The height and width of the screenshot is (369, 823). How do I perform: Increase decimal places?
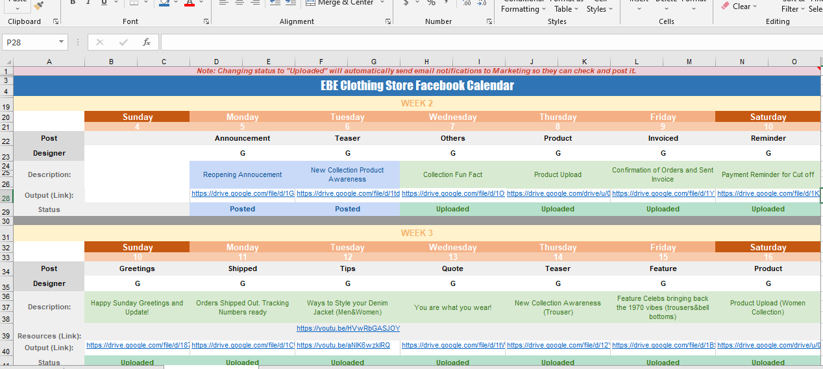pyautogui.click(x=467, y=3)
